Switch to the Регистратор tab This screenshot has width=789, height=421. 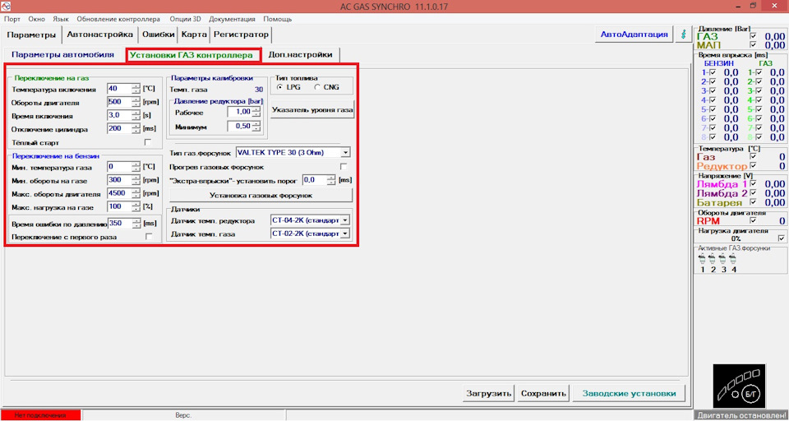[241, 35]
